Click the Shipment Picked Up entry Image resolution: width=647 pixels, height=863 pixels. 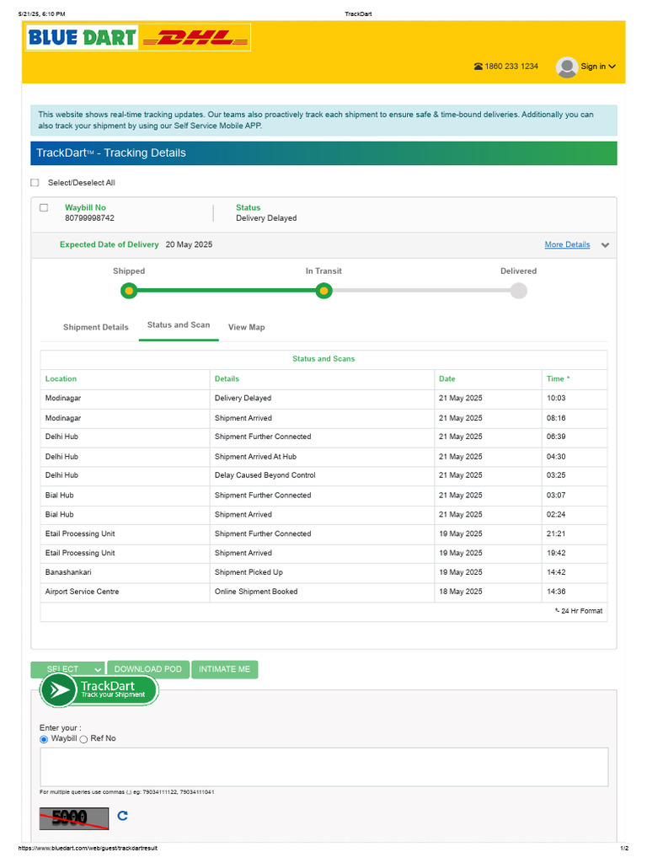[x=249, y=572]
